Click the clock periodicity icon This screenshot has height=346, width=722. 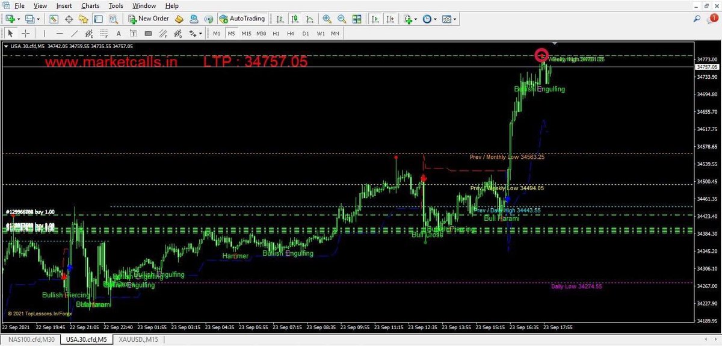(427, 19)
